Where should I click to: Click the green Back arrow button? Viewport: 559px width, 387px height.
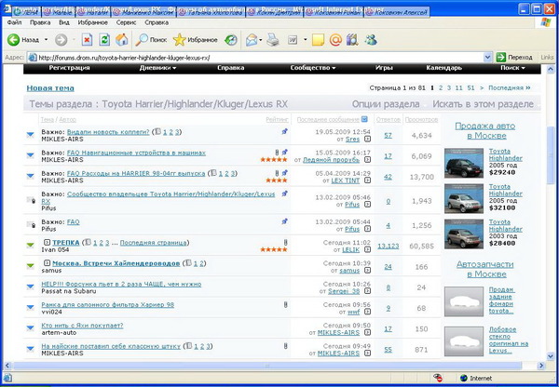14,40
